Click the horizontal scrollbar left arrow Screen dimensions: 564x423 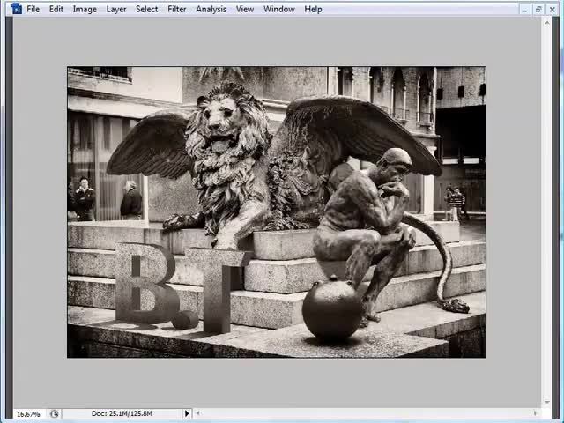pyautogui.click(x=198, y=413)
